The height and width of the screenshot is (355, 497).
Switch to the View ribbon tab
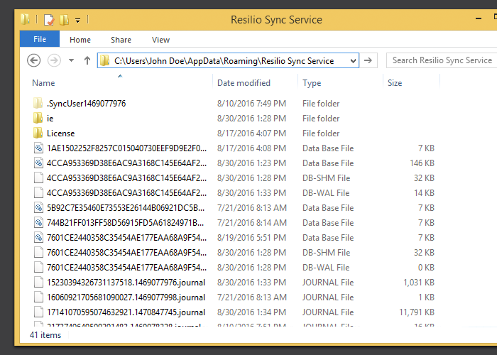160,40
